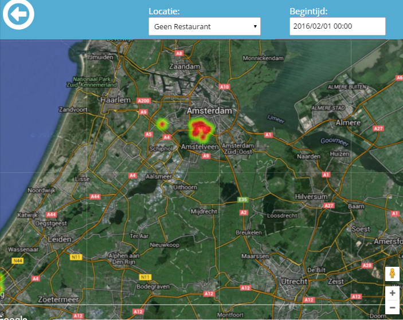This screenshot has height=320, width=403.
Task: Click the Mijdrecht label
Action: coord(204,211)
